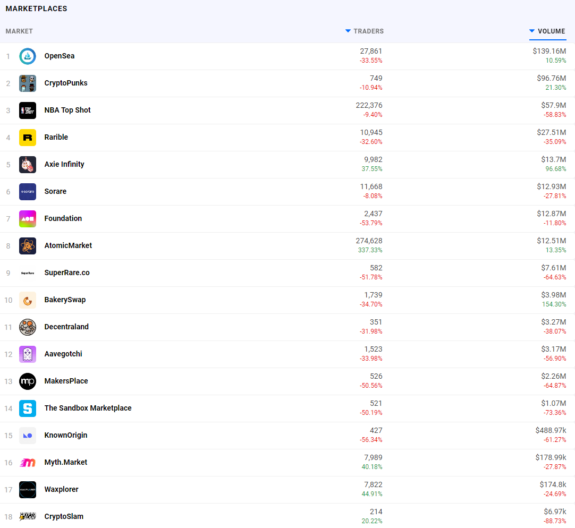Select the 96.68% volume change
Viewport: 575px width, 528px height.
pos(556,169)
